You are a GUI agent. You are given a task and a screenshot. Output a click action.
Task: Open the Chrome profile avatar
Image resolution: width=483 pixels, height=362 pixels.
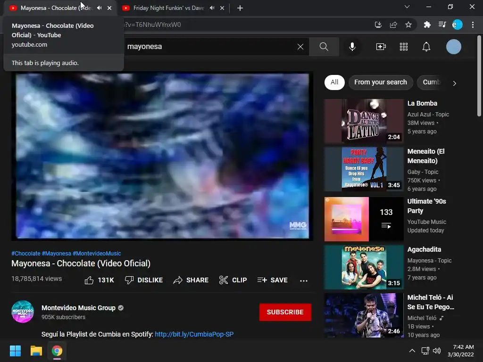458,25
